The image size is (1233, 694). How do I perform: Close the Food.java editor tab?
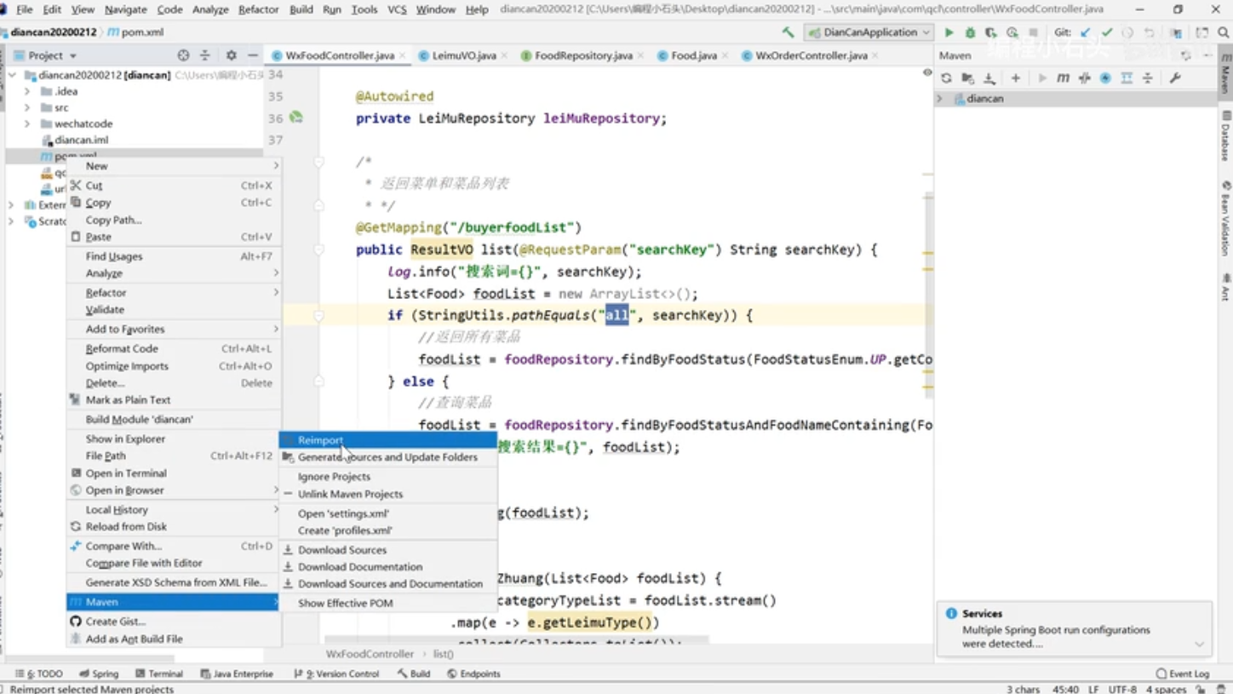pyautogui.click(x=725, y=56)
